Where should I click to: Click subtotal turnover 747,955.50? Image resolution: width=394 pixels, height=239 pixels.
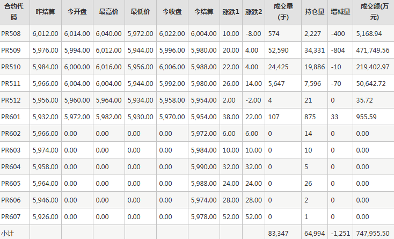(x=373, y=234)
